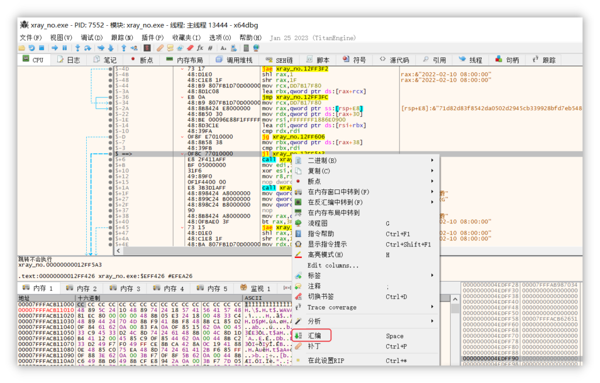The width and height of the screenshot is (600, 383).
Task: Click the execute till return up-arrow icon
Action: pyautogui.click(x=124, y=48)
